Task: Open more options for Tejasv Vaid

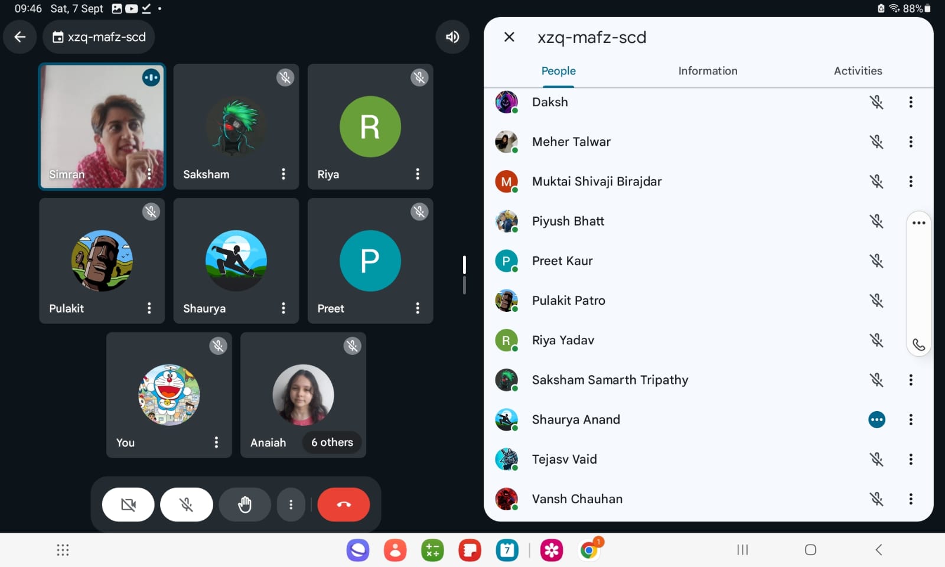Action: (x=911, y=459)
